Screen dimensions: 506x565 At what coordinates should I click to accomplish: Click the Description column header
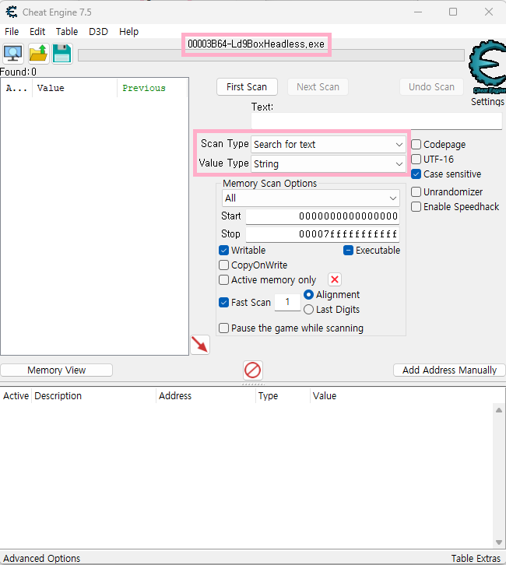93,395
